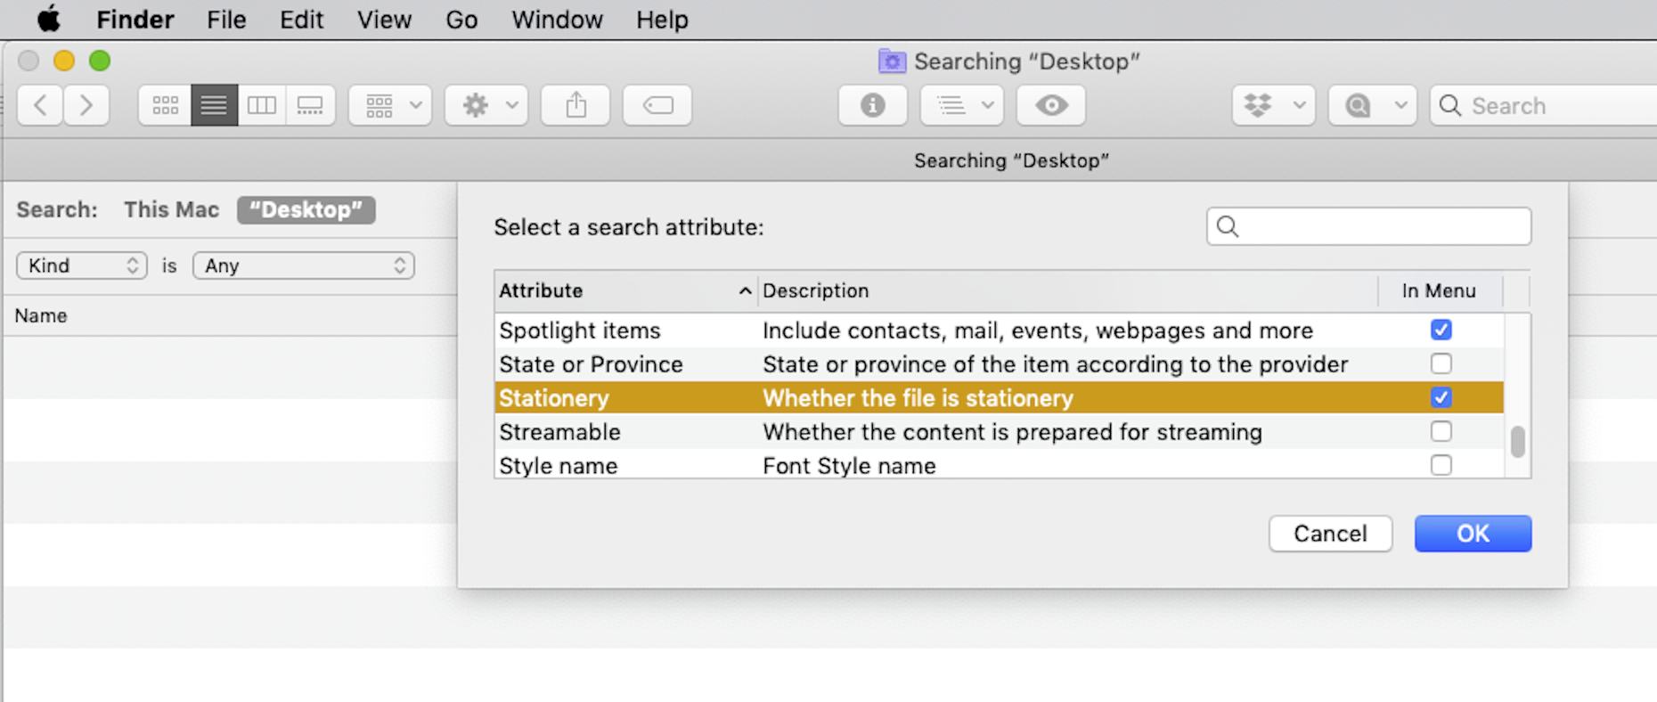
Task: Click the attribute search filter field
Action: (1381, 227)
